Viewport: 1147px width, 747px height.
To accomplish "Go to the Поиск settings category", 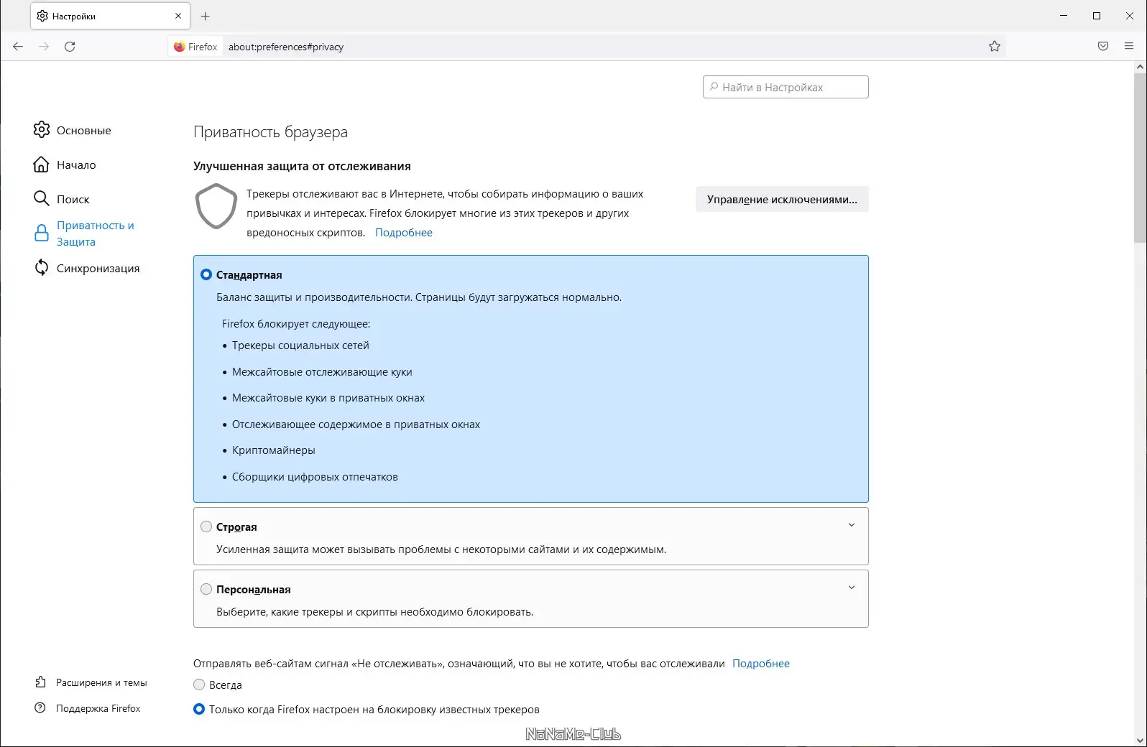I will tap(73, 199).
